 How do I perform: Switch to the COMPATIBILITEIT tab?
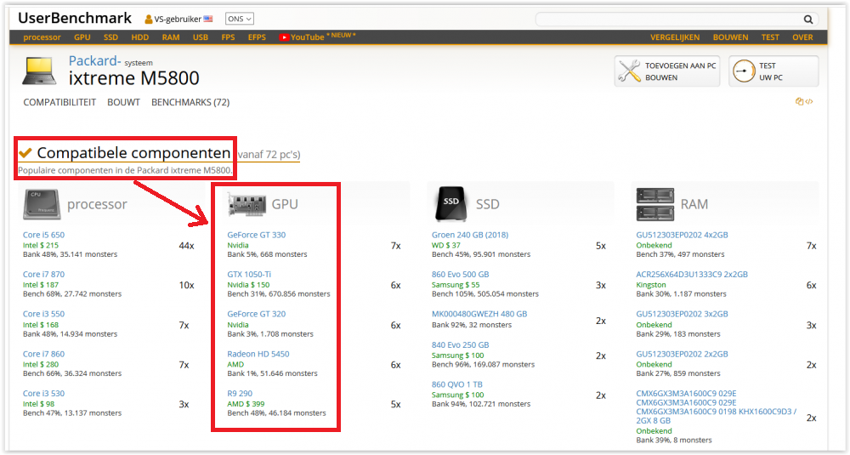[x=59, y=103]
